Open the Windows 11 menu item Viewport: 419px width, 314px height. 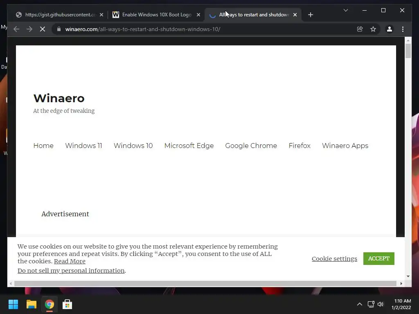click(83, 146)
